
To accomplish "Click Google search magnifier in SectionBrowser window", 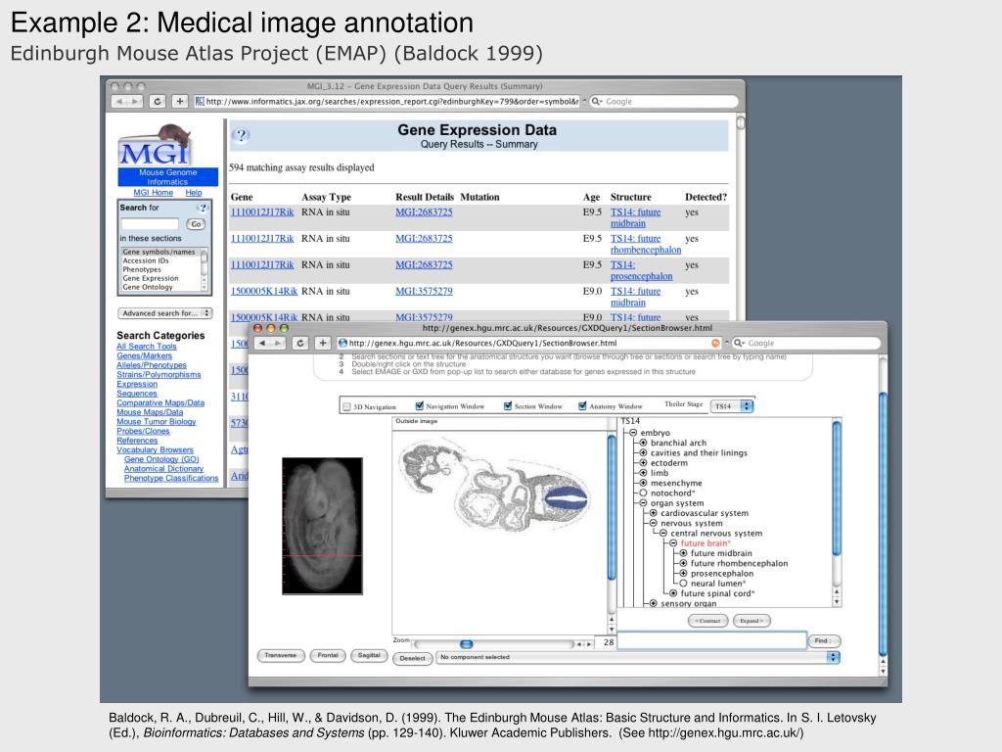I will click(x=739, y=344).
